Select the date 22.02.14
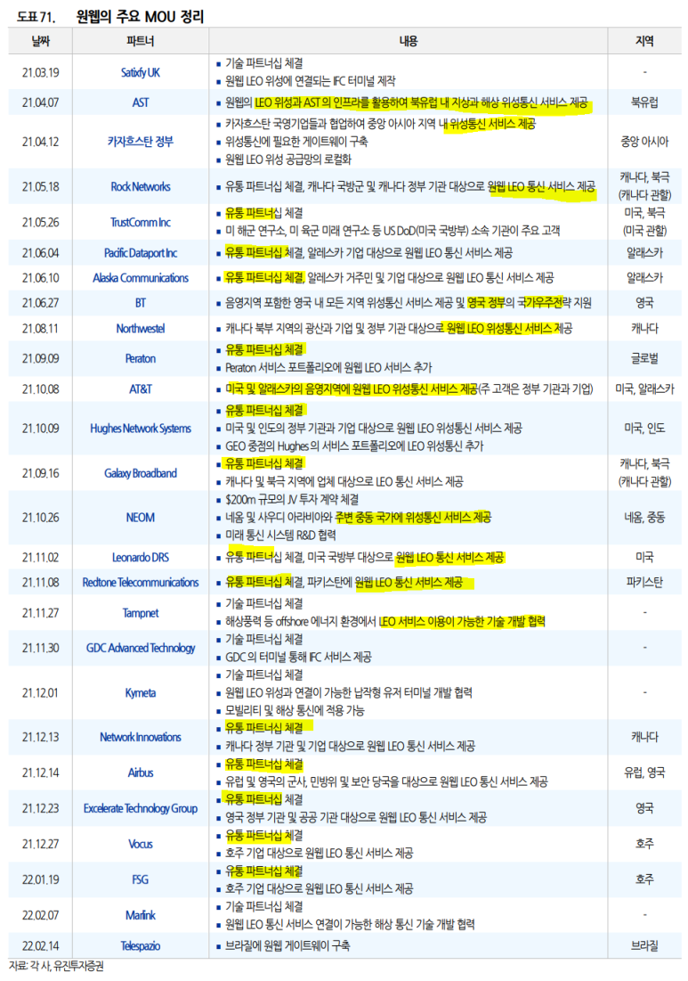 click(x=41, y=946)
